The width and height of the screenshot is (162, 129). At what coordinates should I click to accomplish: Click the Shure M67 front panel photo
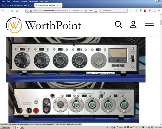pos(76,60)
